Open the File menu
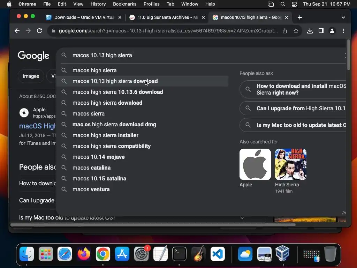The image size is (357, 268). click(x=47, y=4)
